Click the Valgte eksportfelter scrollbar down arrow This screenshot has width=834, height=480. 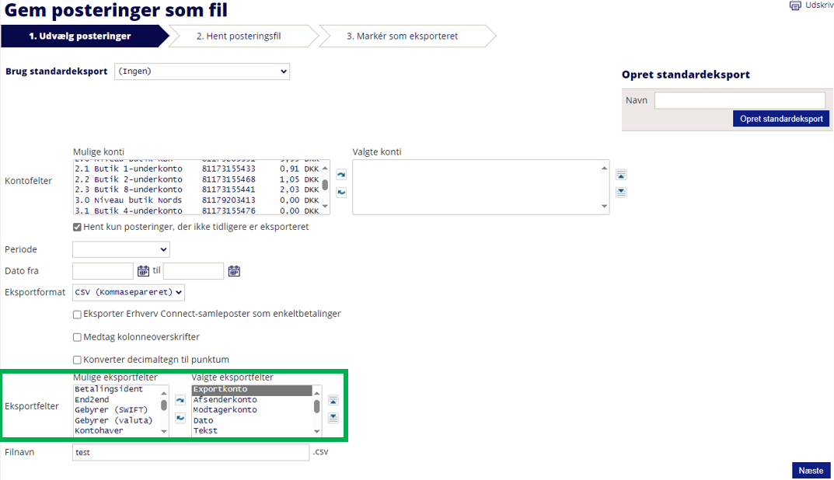[317, 432]
